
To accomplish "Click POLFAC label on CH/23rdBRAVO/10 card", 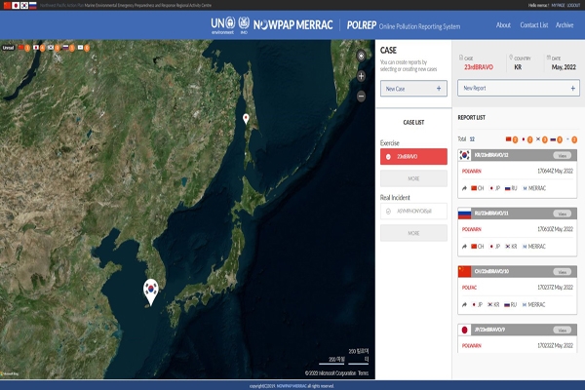I will coord(469,288).
